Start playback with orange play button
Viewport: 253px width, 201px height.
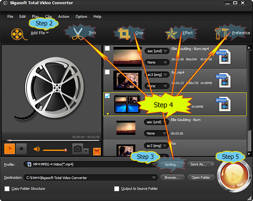10,149
